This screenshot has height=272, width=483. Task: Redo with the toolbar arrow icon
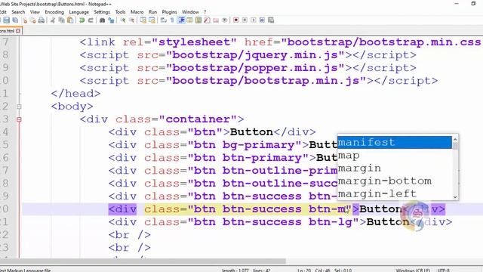tap(91, 20)
